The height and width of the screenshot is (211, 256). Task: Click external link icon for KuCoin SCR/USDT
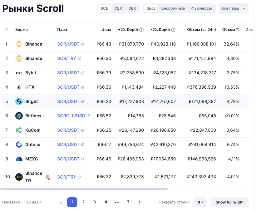coord(83,130)
